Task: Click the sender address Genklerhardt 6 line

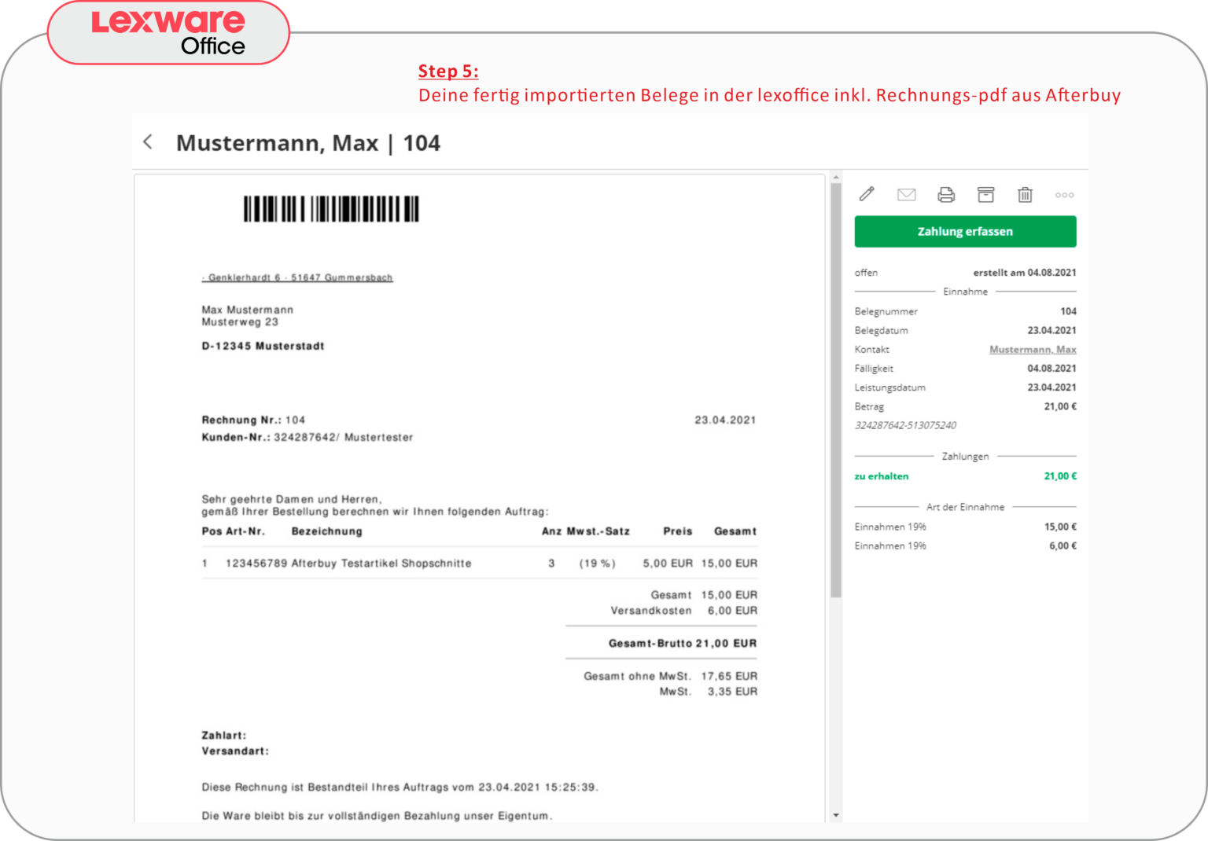Action: pos(297,277)
